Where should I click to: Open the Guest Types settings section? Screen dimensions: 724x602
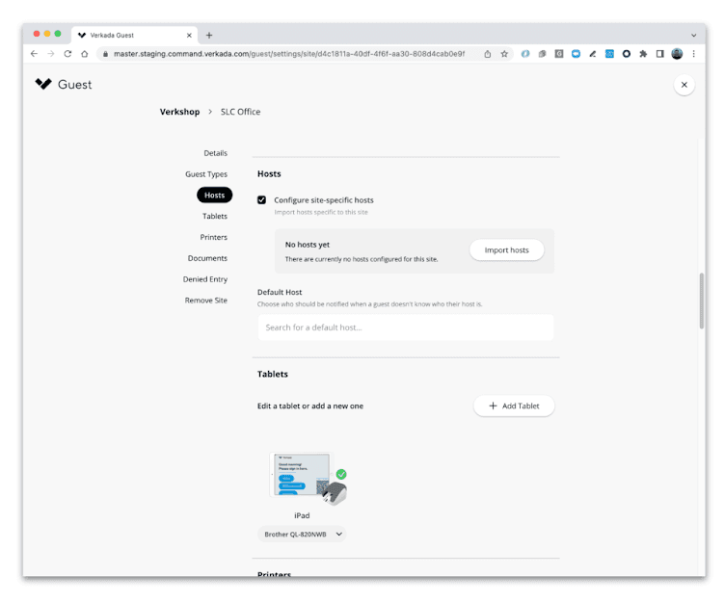tap(206, 174)
